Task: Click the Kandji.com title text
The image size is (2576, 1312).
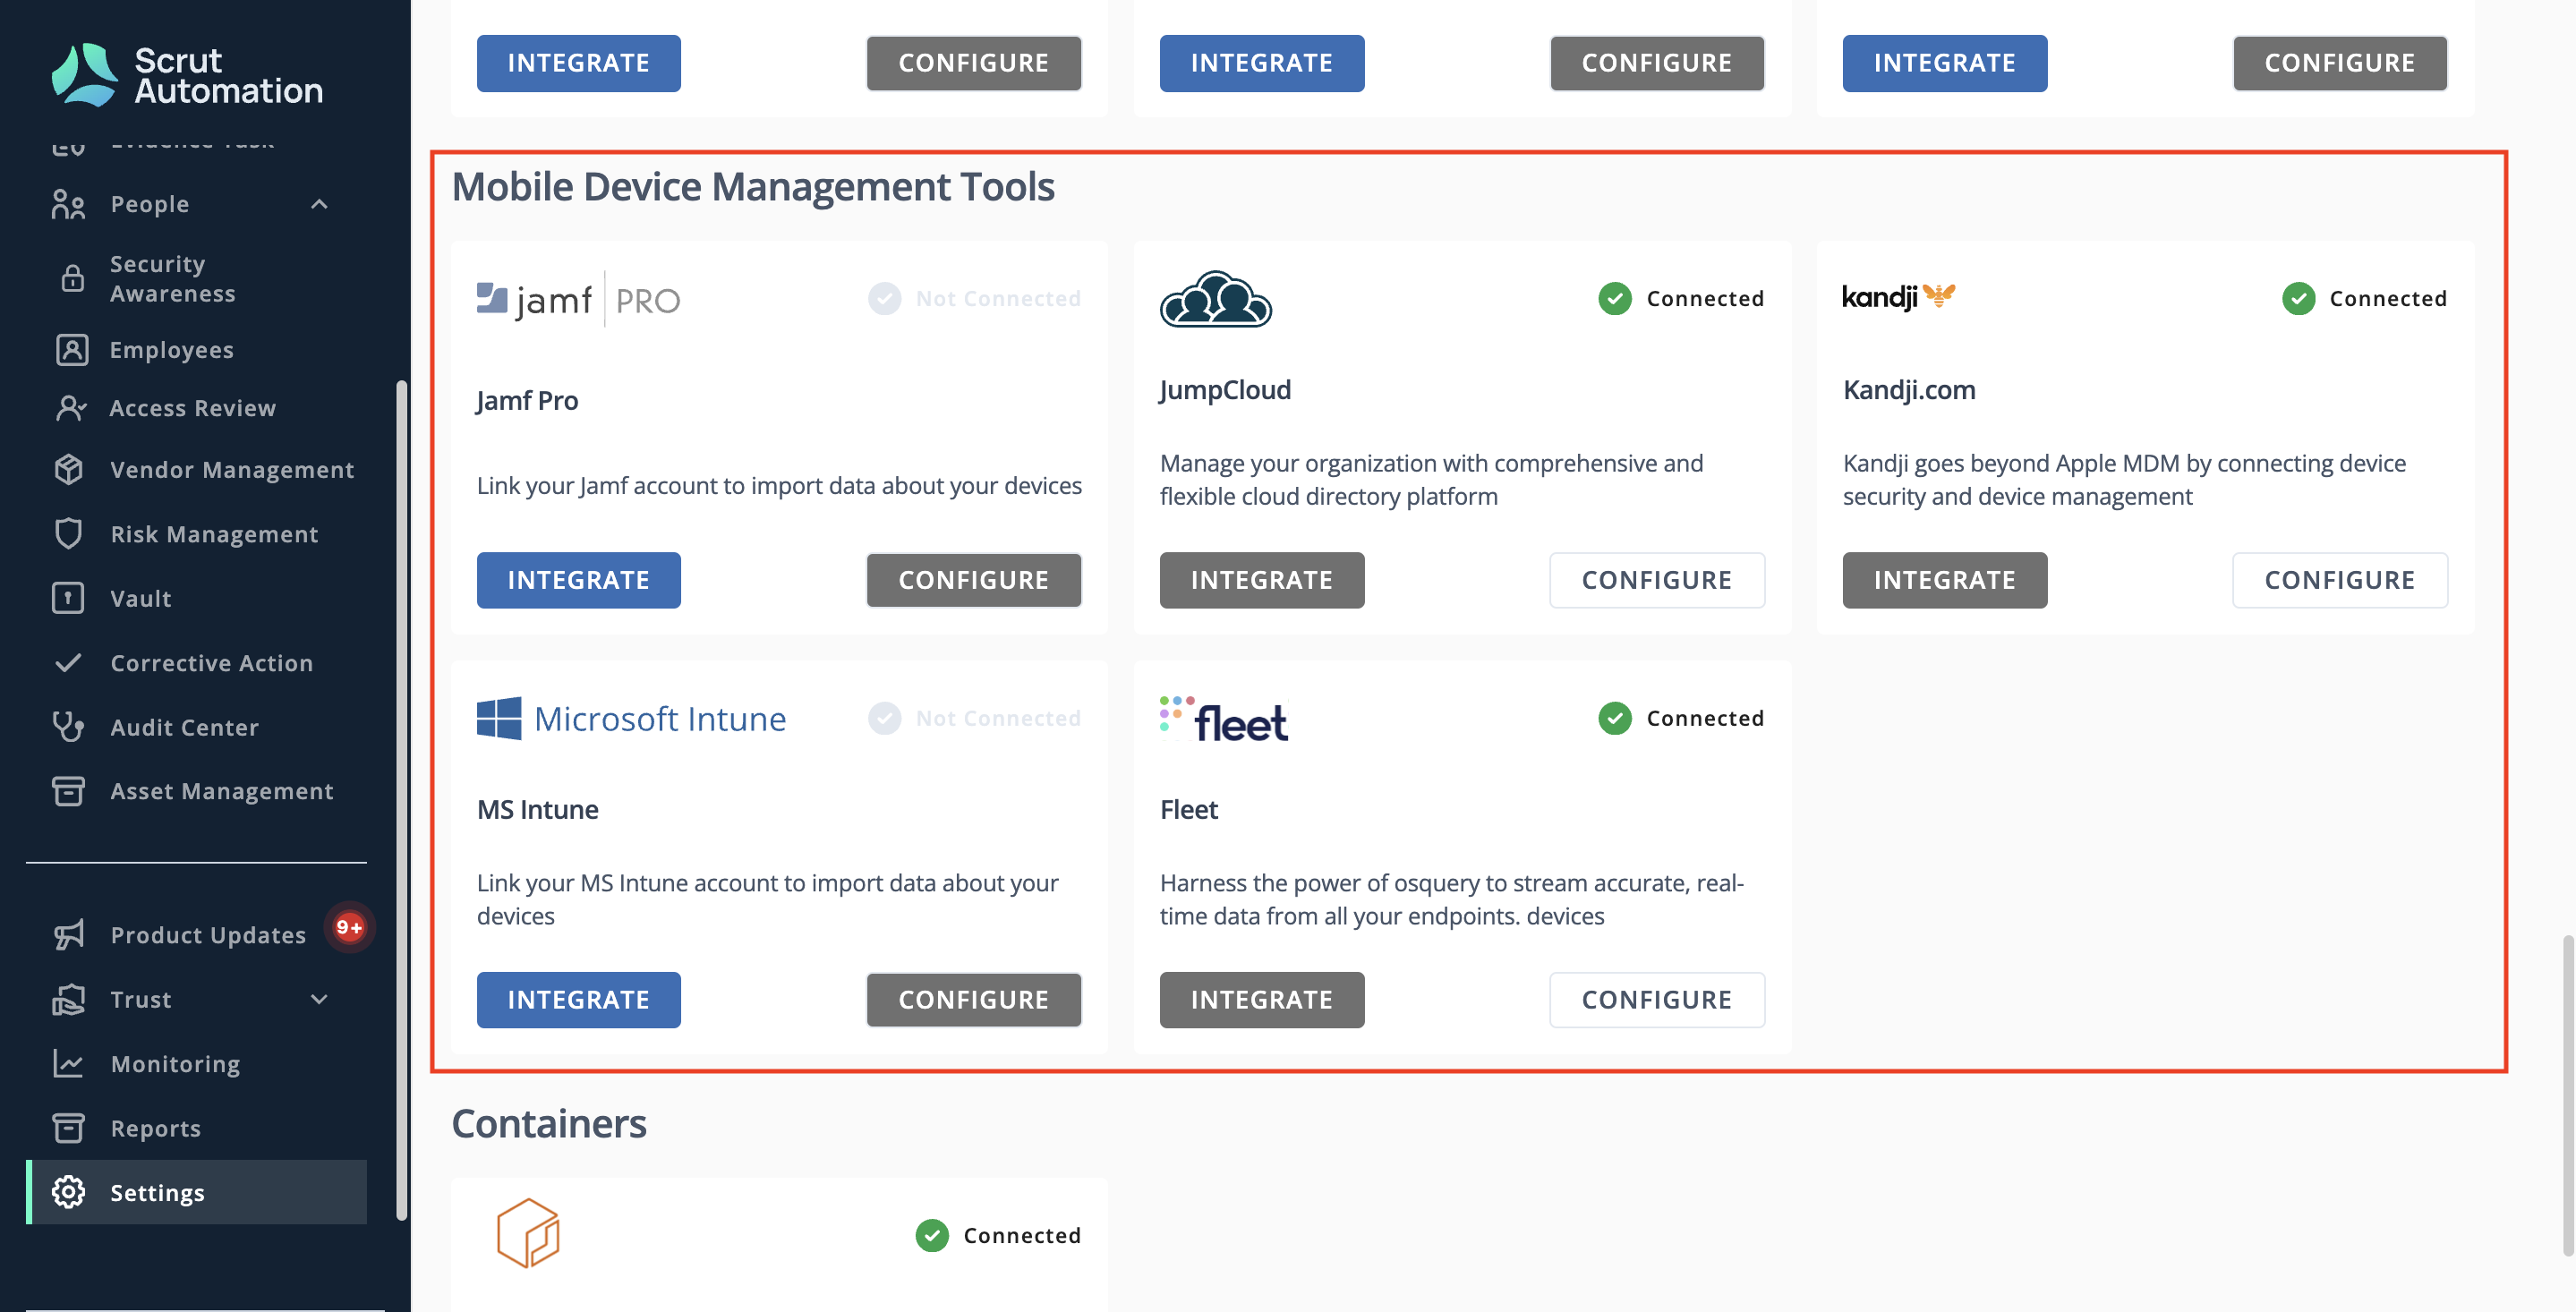Action: [1908, 389]
